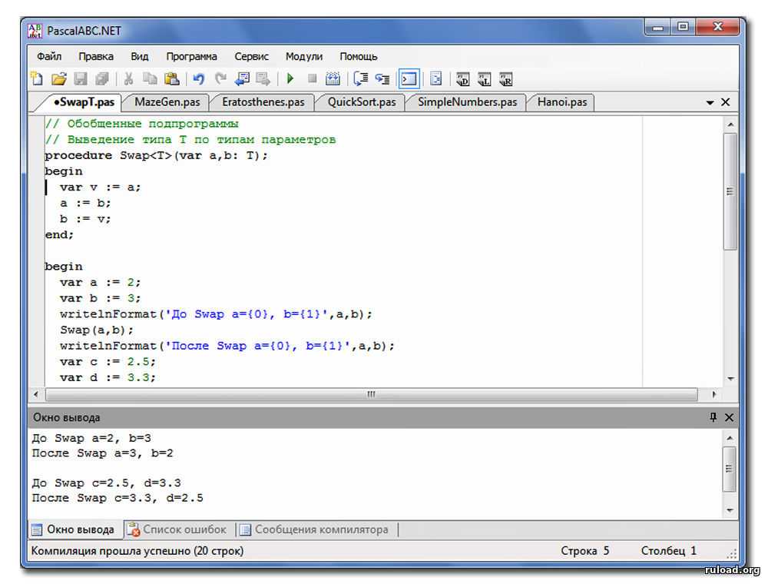Screen dimensions: 768x584
Task: Click the output panel scrollbar thumb
Action: 730,469
